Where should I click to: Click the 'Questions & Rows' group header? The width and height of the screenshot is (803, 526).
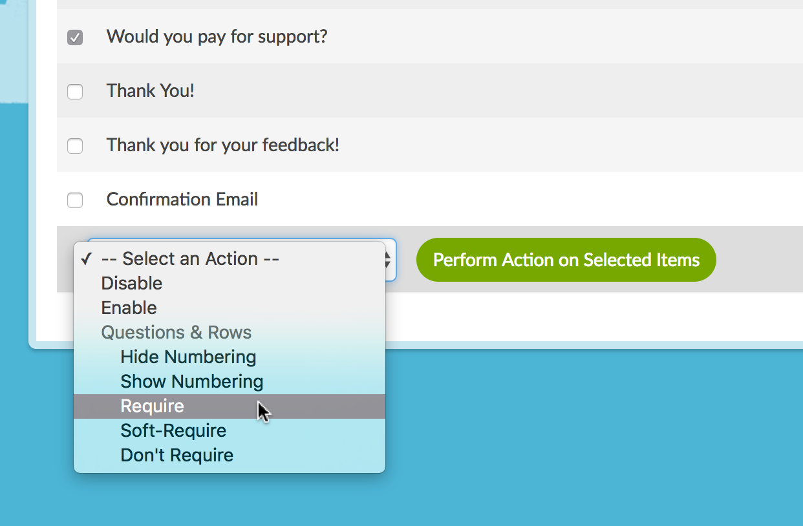pyautogui.click(x=176, y=333)
